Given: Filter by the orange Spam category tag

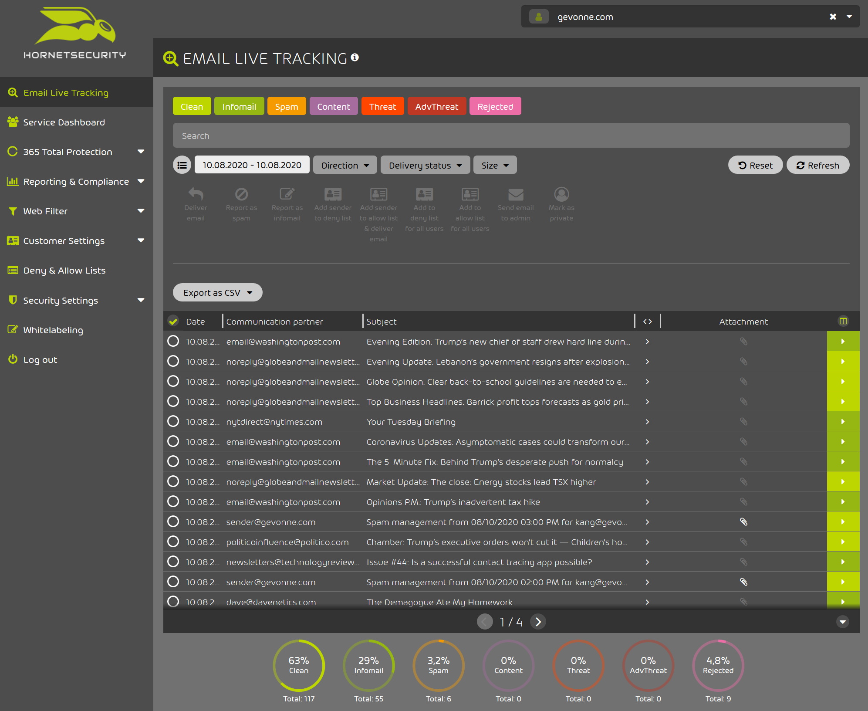Looking at the screenshot, I should 287,106.
